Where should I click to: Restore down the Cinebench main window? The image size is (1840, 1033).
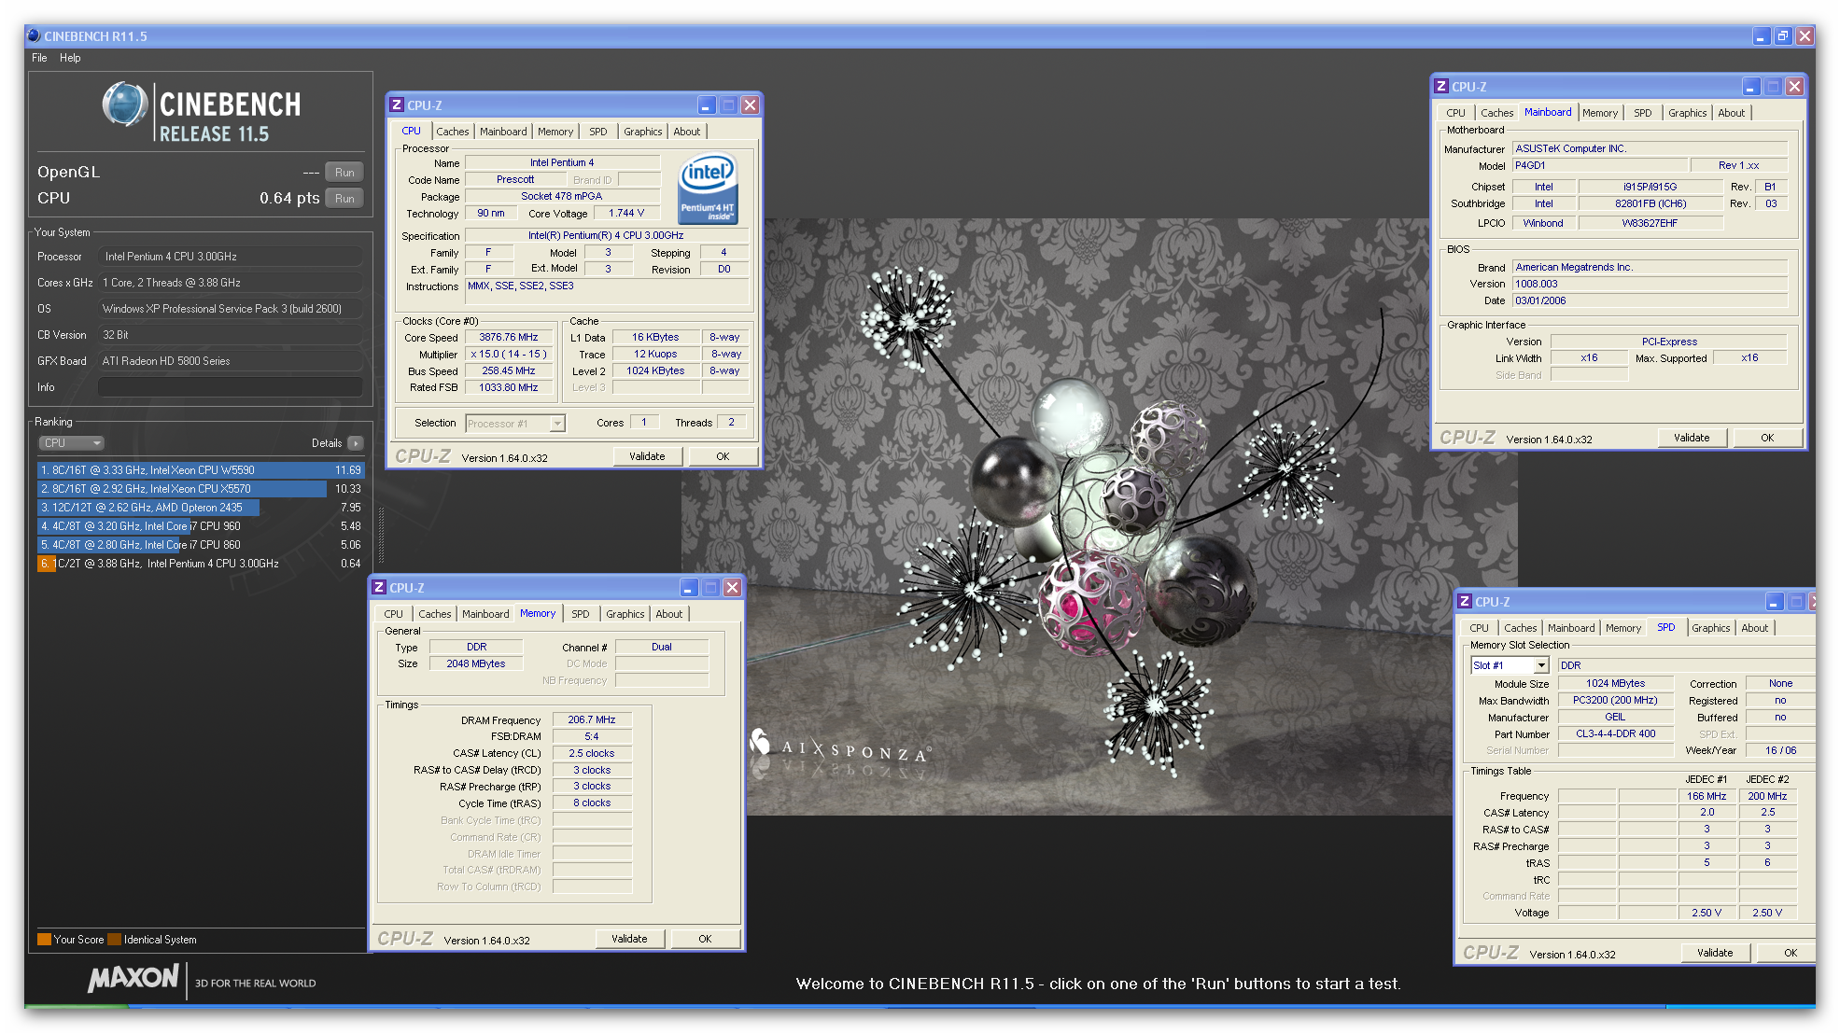(1783, 36)
